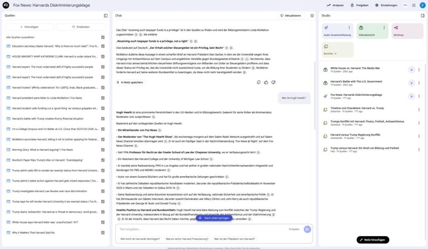Collapse the Studio panel icon
The image size is (428, 249).
click(422, 16)
